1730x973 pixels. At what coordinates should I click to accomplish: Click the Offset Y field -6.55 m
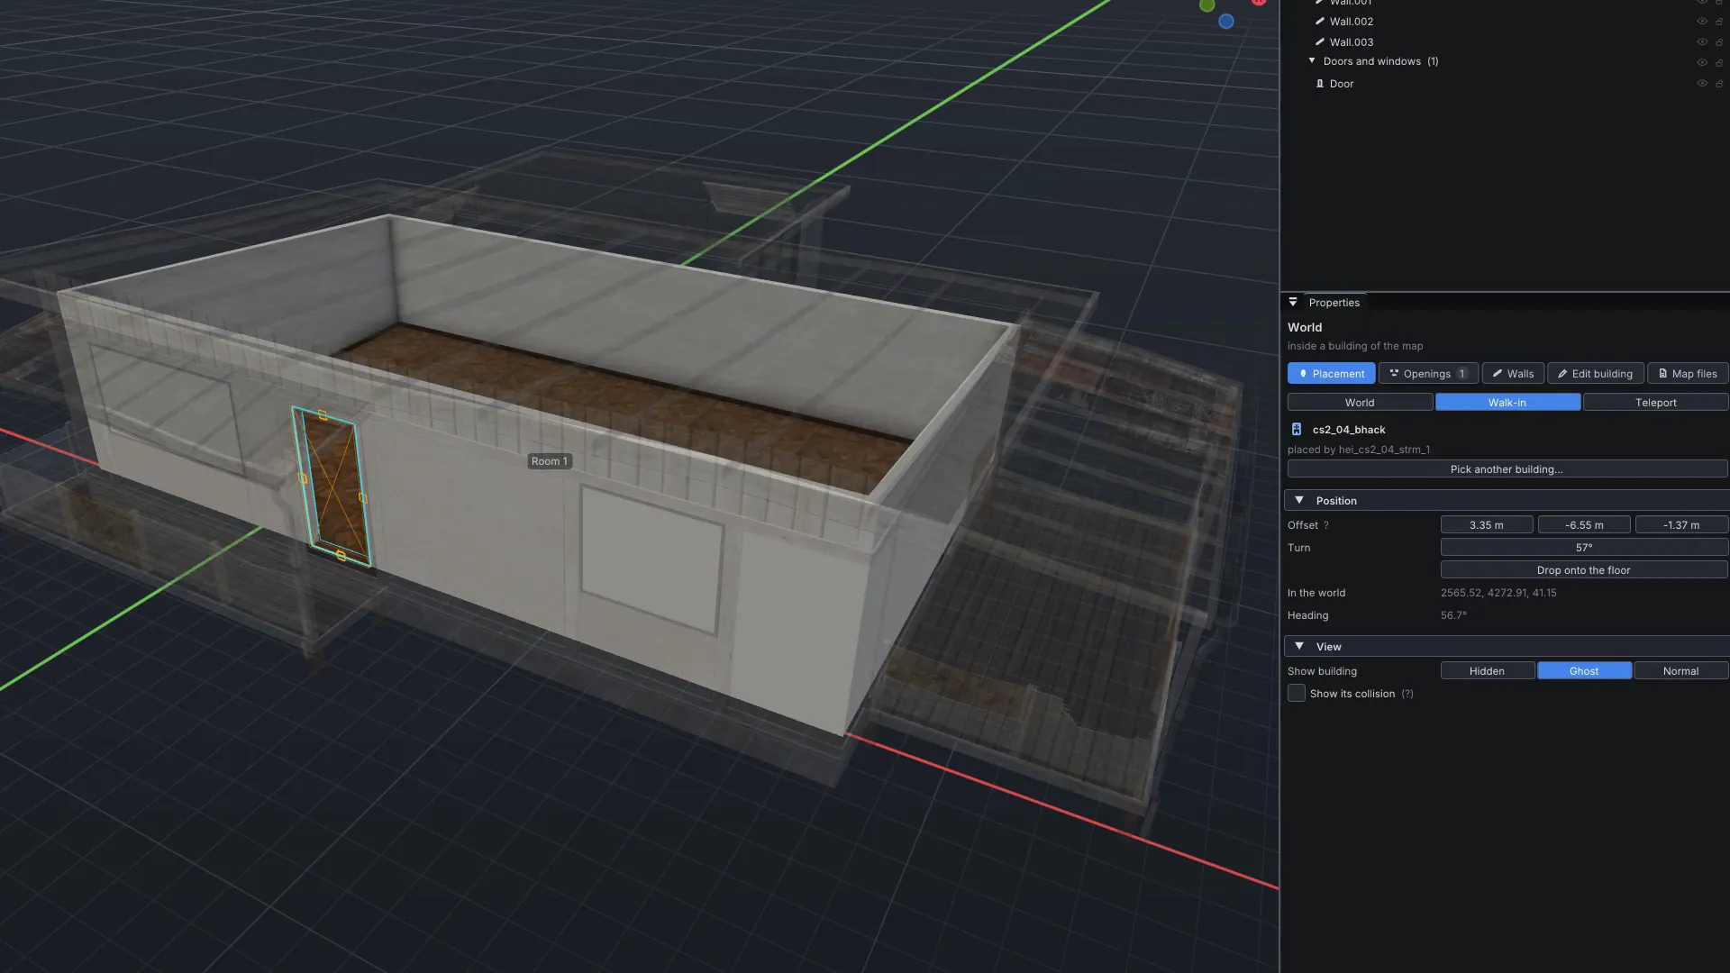pyautogui.click(x=1584, y=525)
